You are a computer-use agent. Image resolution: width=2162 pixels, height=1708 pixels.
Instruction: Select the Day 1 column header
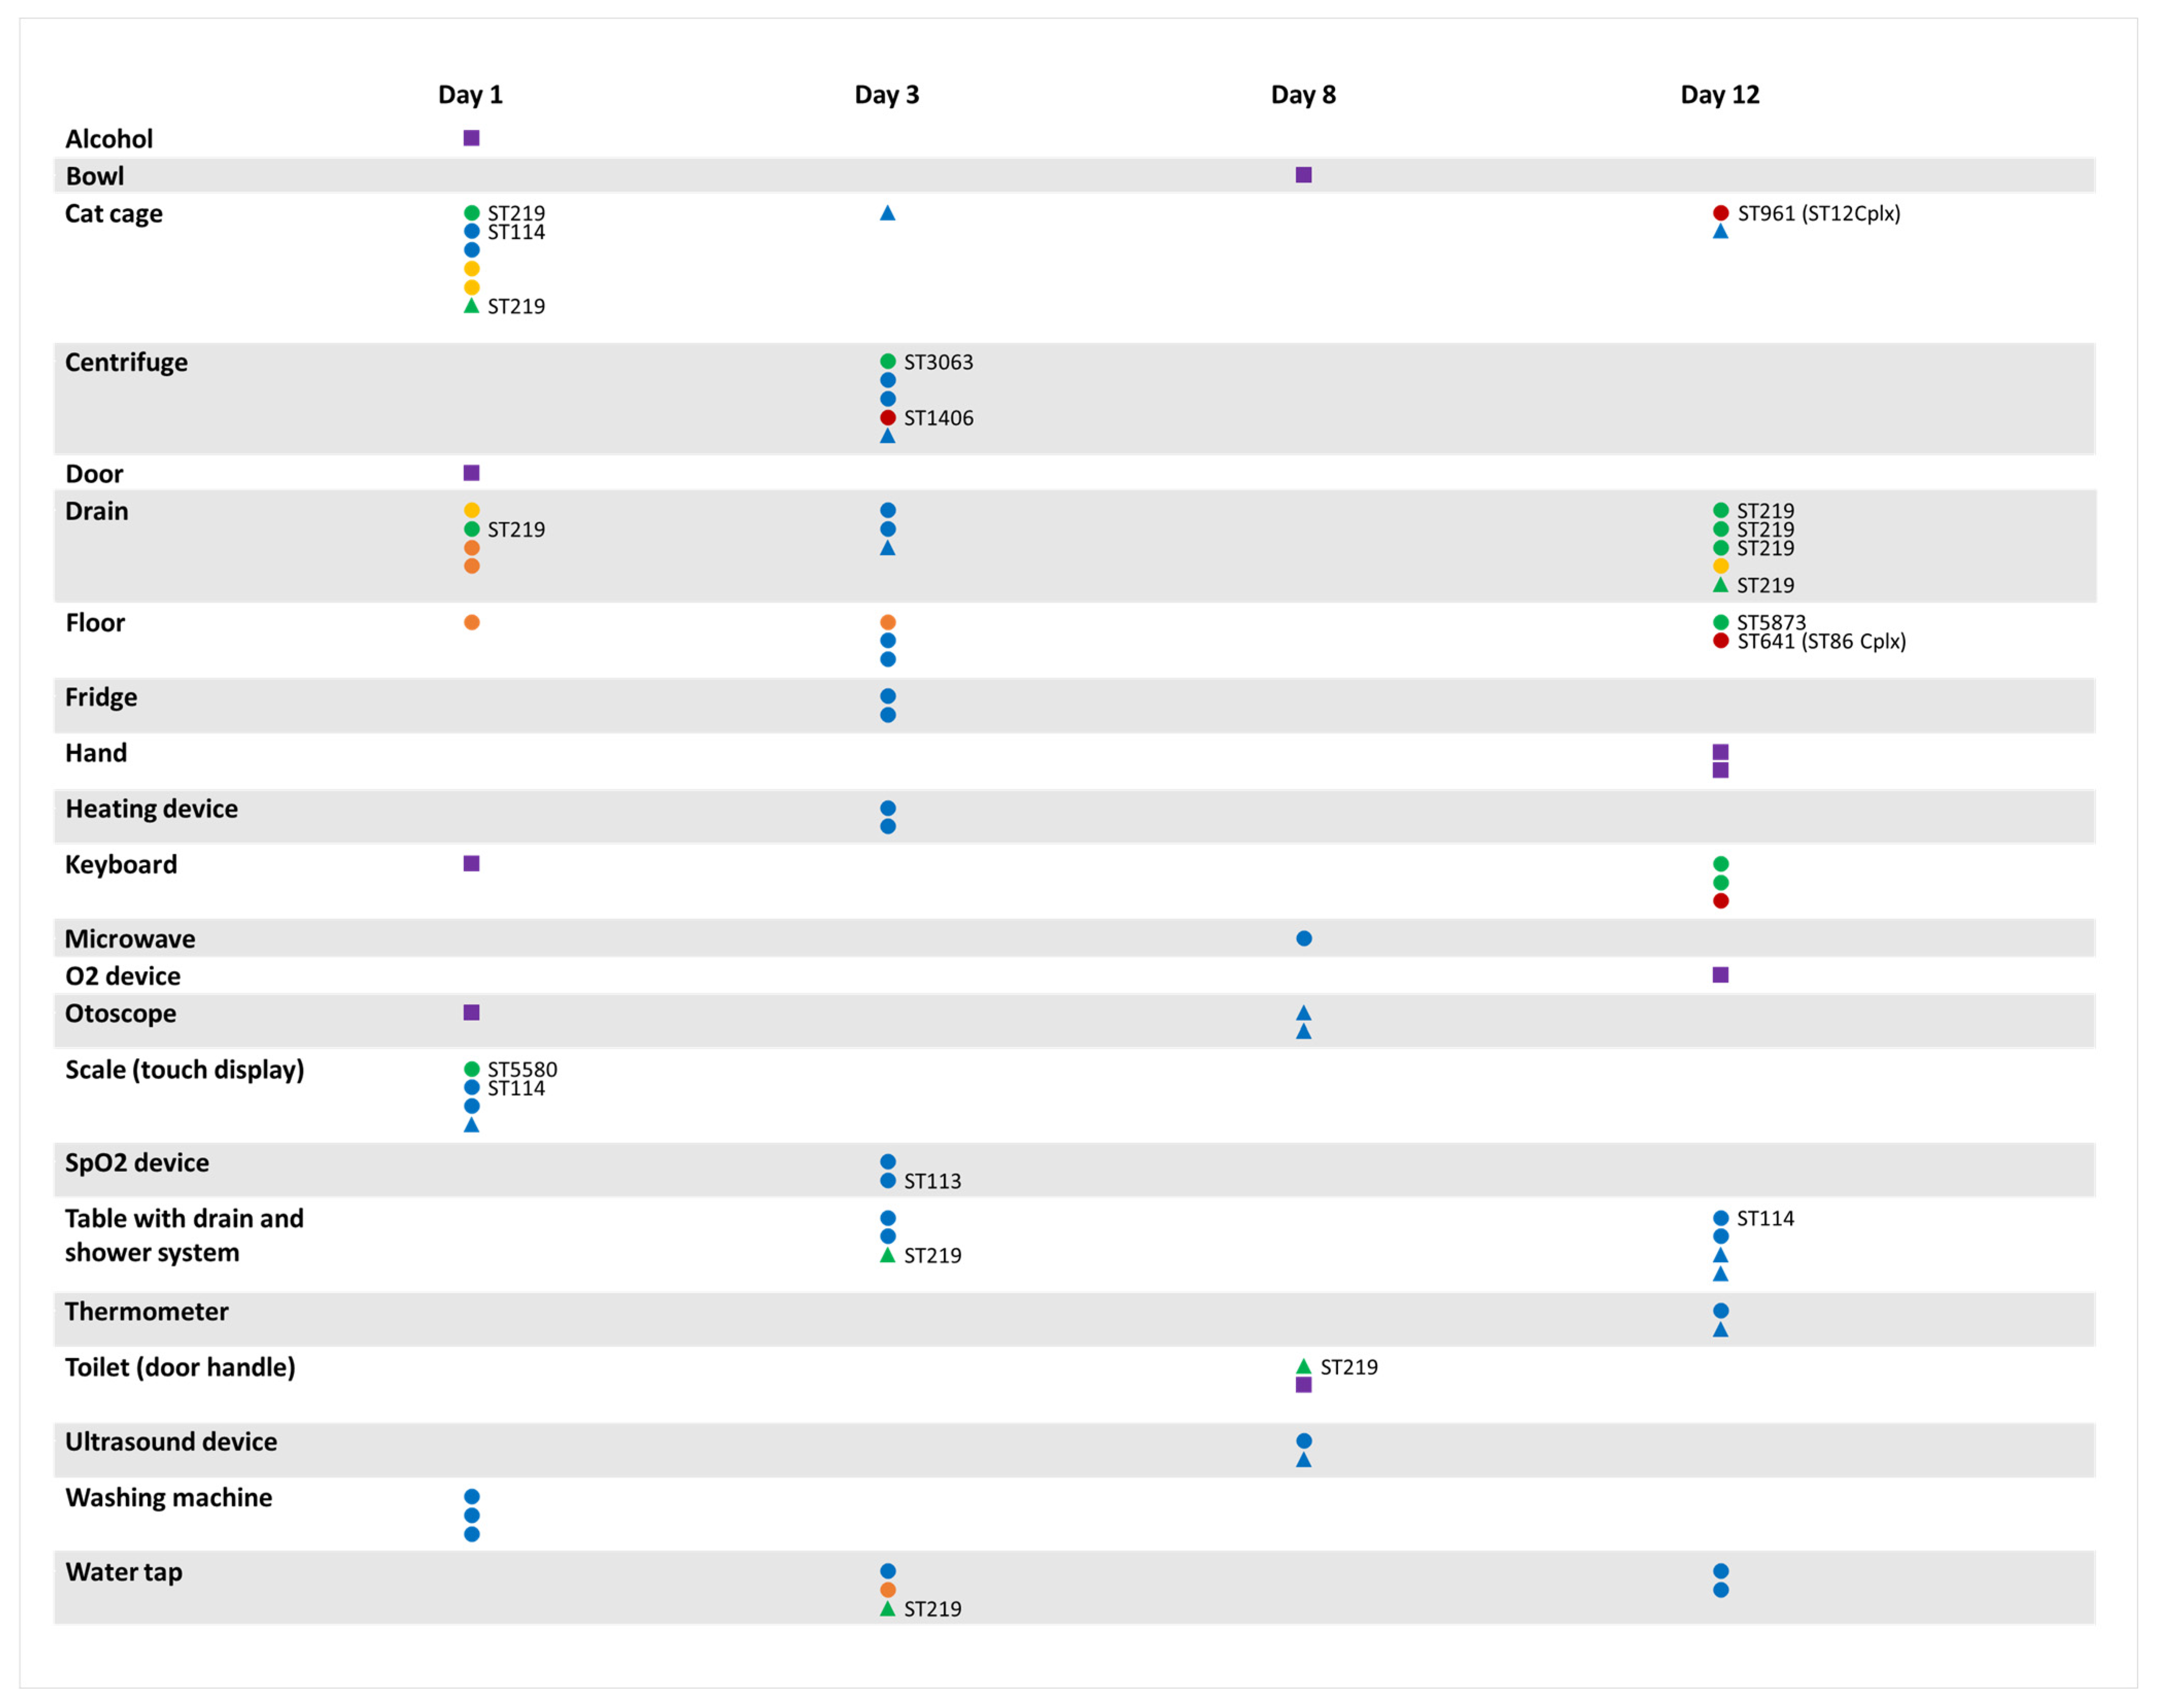470,95
